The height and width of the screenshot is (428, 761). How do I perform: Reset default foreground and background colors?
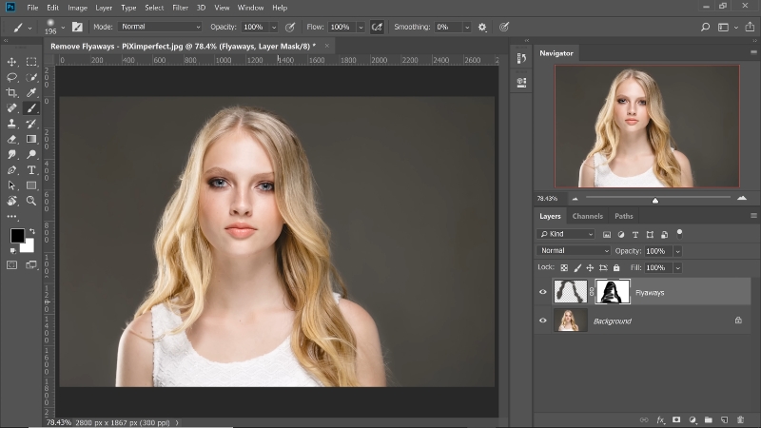click(x=12, y=250)
